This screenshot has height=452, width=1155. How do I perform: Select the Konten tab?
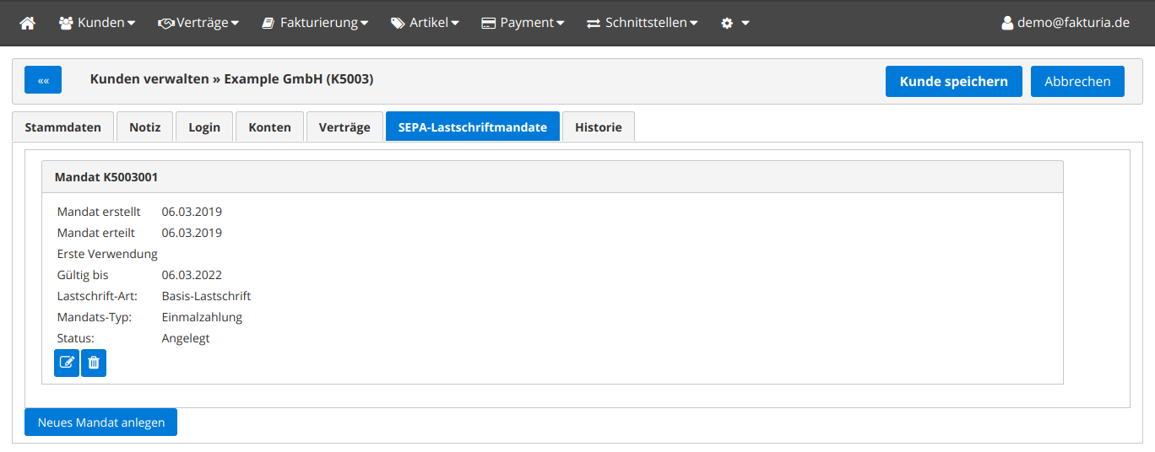[x=269, y=127]
